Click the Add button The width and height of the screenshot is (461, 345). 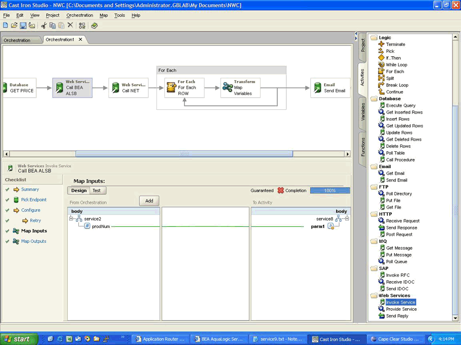pos(149,201)
